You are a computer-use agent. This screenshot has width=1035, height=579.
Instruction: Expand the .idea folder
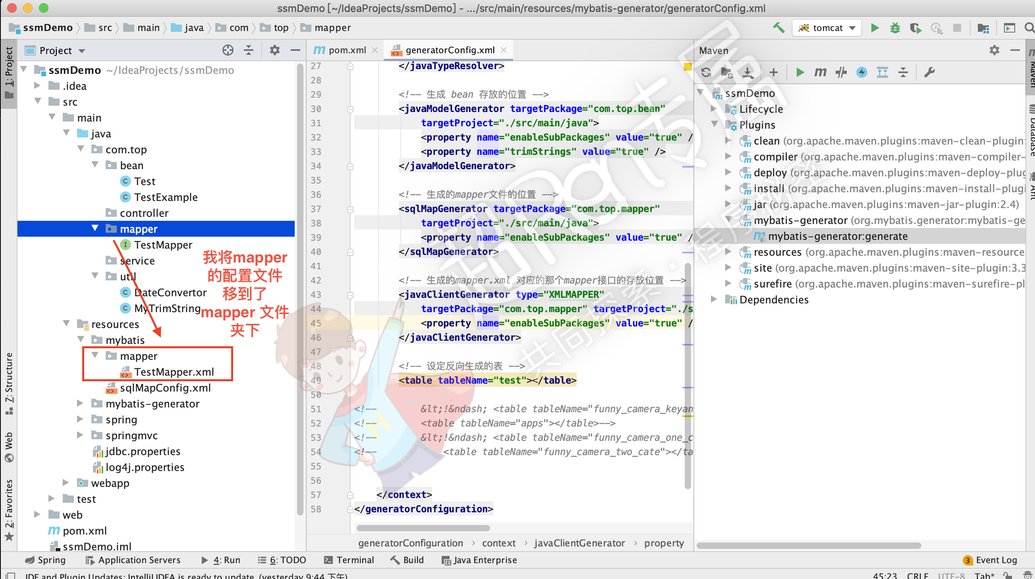pos(38,85)
